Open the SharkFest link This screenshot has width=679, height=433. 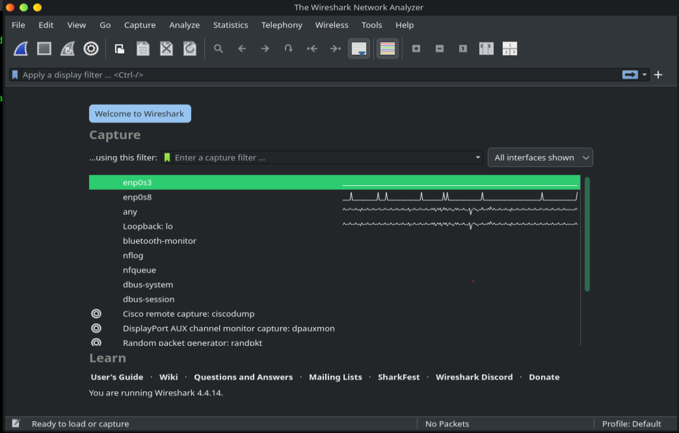point(399,377)
